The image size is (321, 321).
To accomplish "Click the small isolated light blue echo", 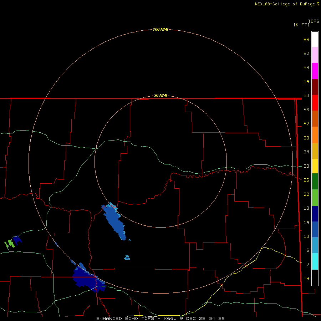I will (127, 258).
